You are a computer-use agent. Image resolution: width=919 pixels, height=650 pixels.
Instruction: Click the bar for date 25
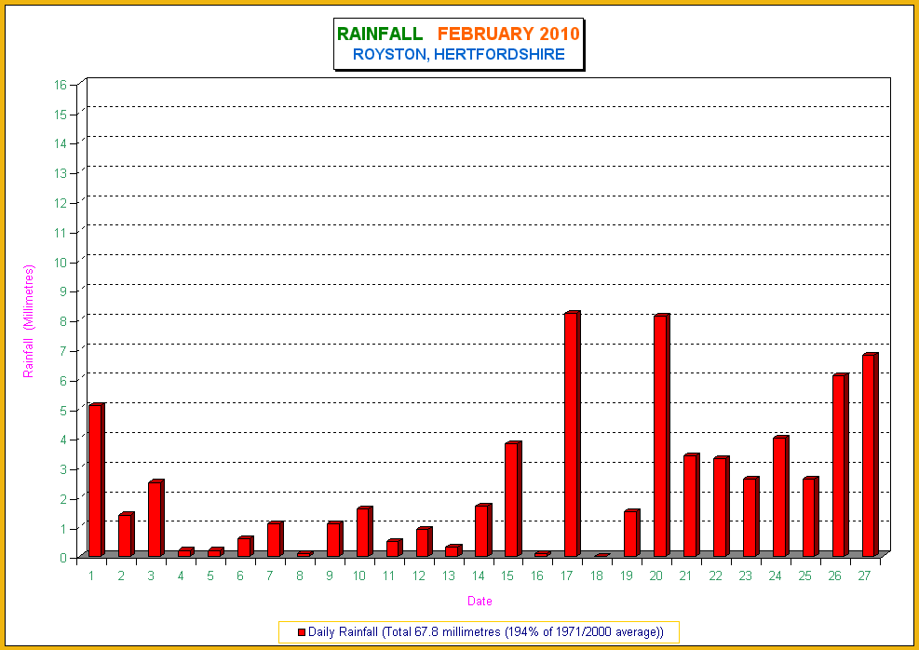pyautogui.click(x=811, y=516)
